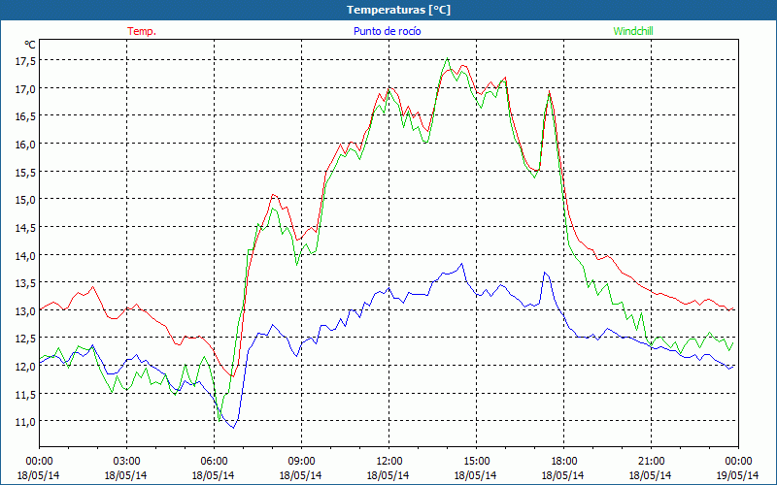
Task: Click the 'Temperaturas [°C]' chart title
Action: click(x=398, y=10)
